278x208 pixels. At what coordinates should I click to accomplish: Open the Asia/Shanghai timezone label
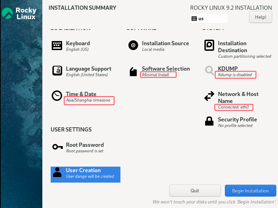pos(88,100)
